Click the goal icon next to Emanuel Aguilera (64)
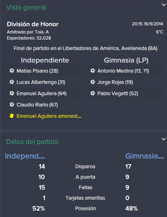The image size is (167, 217). coord(12,94)
